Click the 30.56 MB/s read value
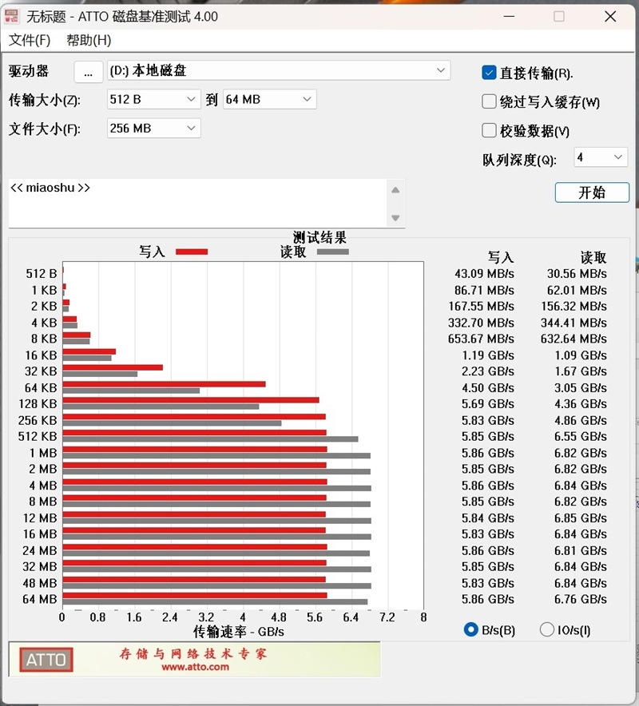This screenshot has height=706, width=639. (577, 274)
